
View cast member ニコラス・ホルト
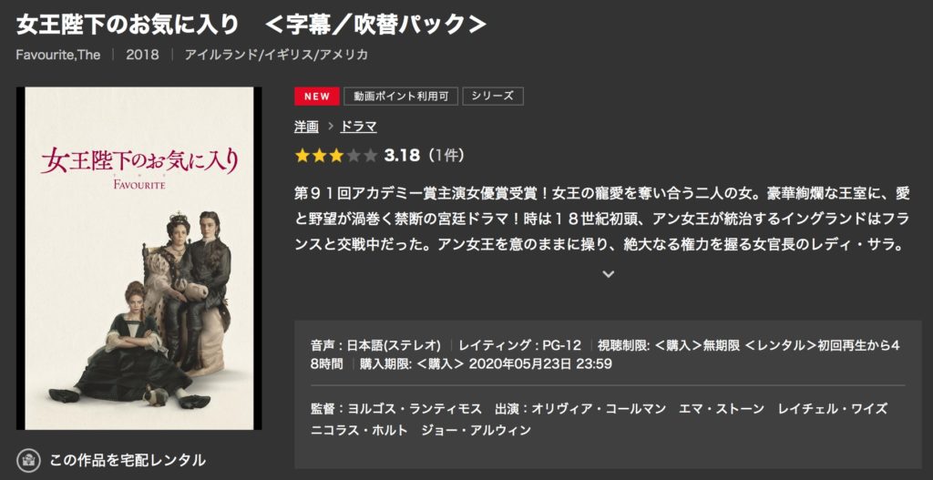click(x=359, y=430)
